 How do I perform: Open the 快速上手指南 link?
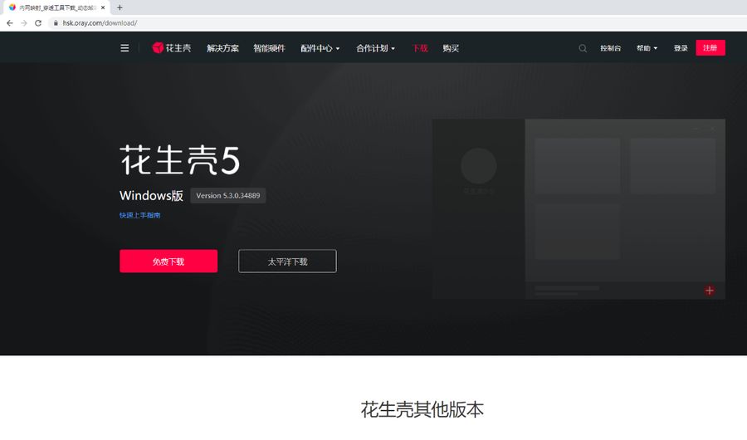pyautogui.click(x=139, y=216)
